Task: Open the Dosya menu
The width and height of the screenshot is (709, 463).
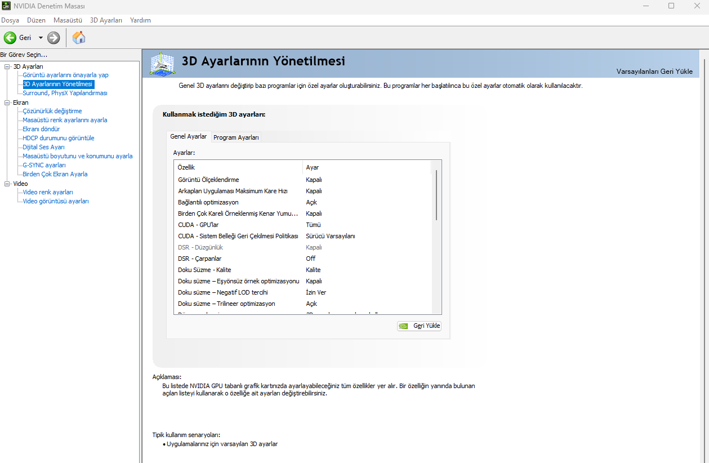Action: (10, 20)
